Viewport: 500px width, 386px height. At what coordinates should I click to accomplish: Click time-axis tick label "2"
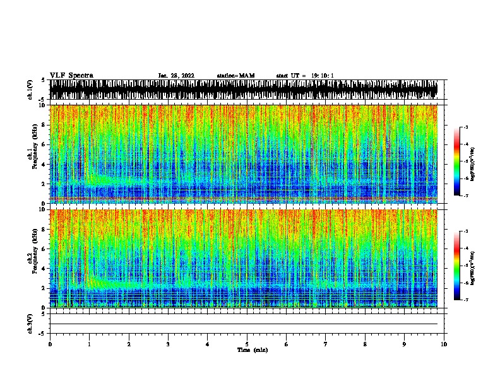coord(129,344)
